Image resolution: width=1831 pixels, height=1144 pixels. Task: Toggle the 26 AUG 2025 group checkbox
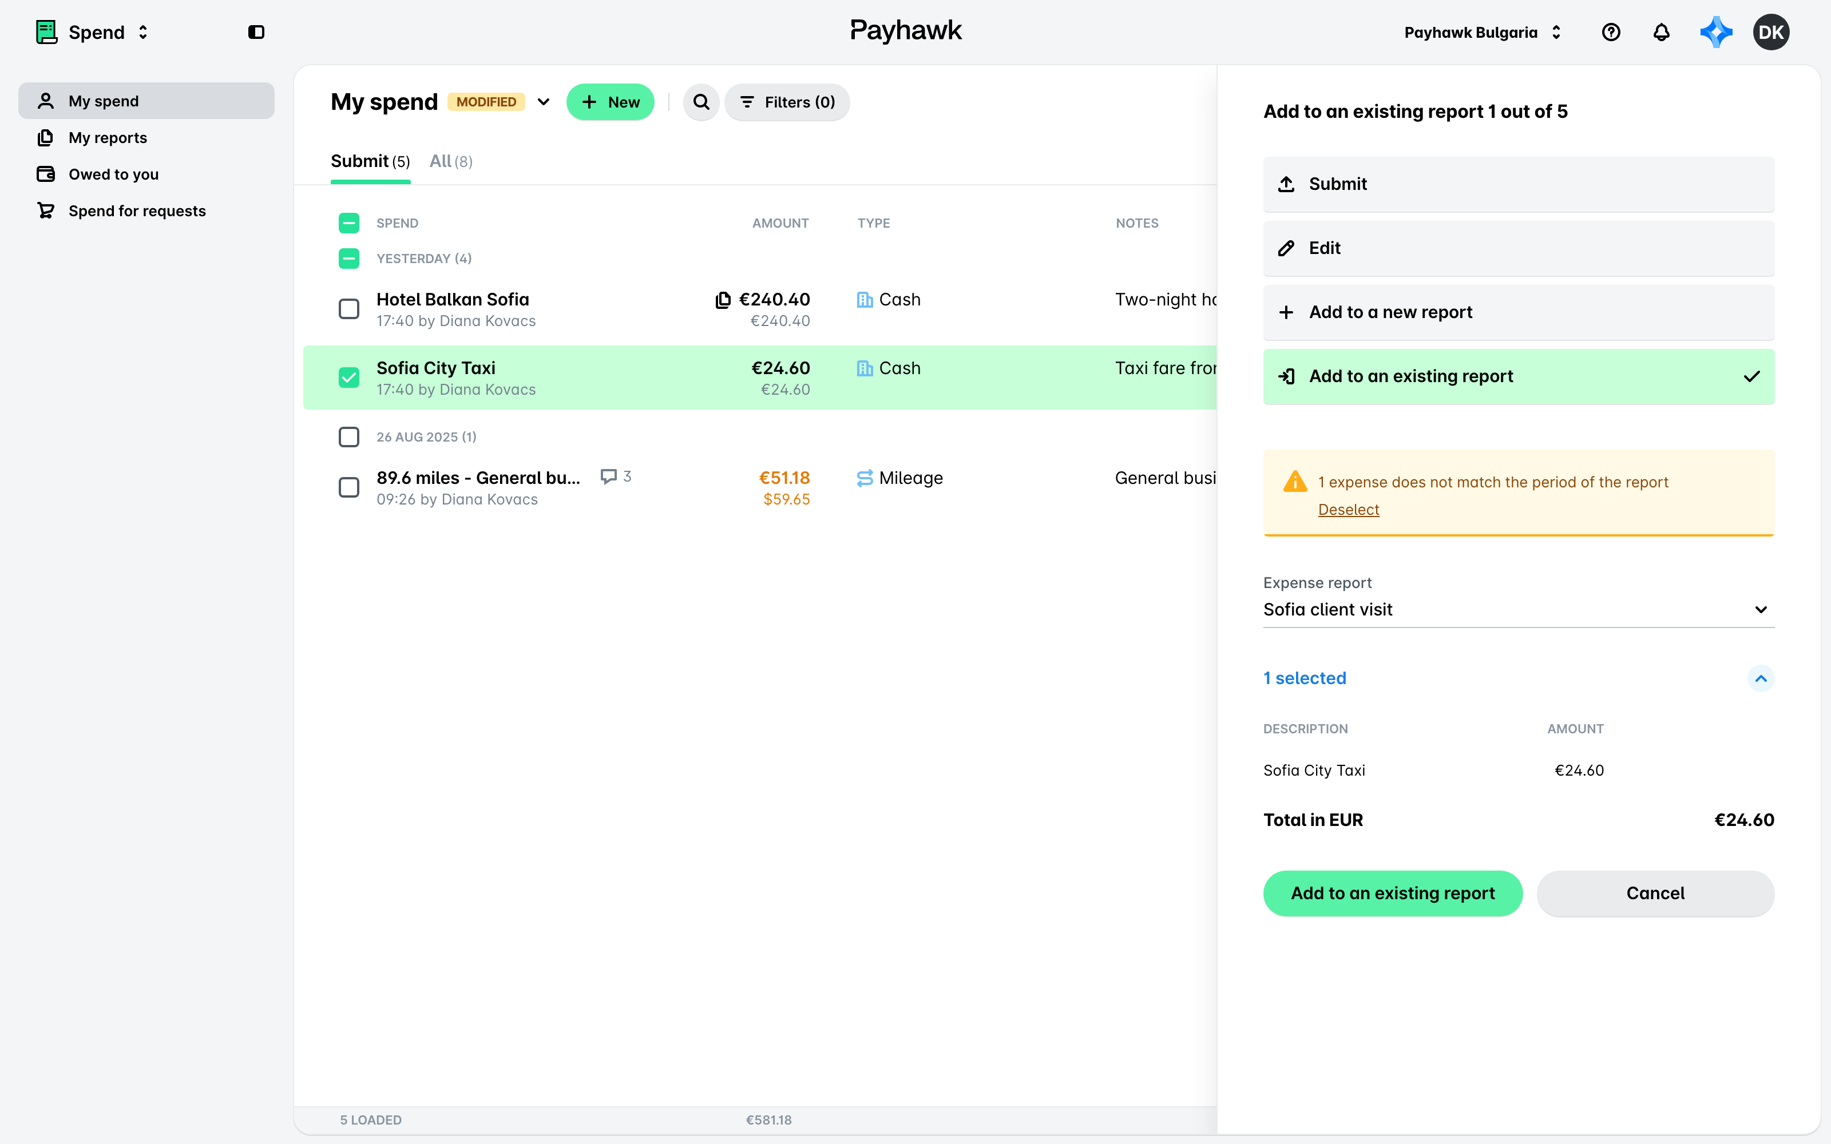tap(349, 436)
